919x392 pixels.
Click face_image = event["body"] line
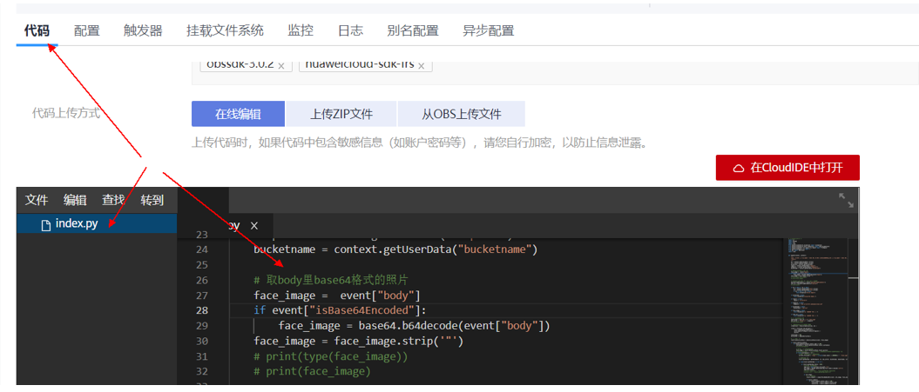coord(337,295)
